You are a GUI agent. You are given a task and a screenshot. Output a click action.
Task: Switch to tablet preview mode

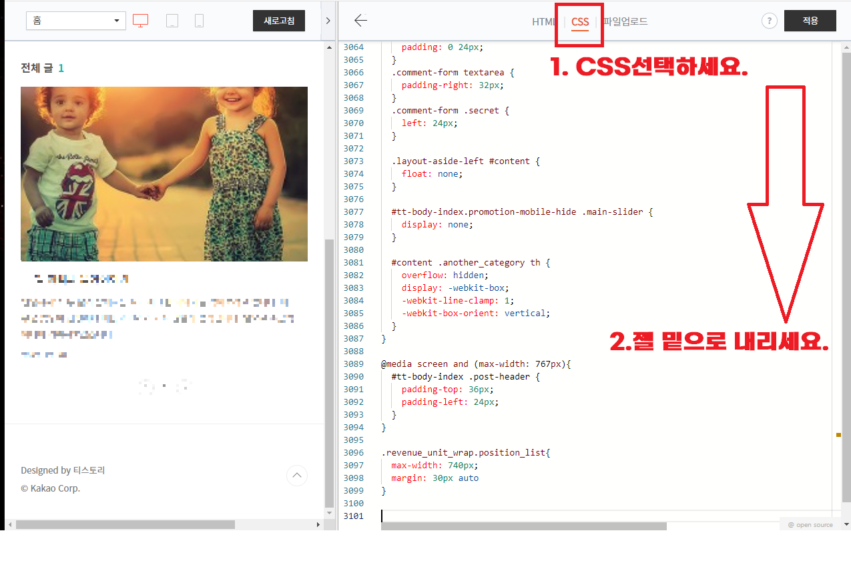pos(172,21)
